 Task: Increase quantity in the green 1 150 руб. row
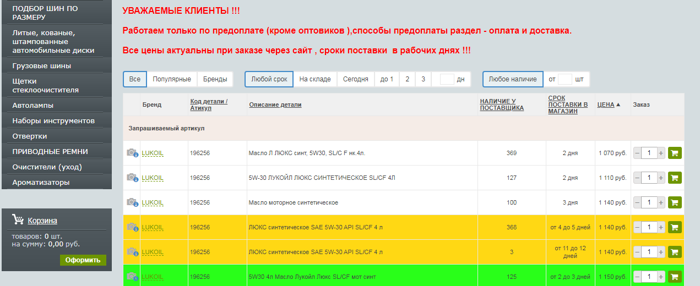coord(661,277)
